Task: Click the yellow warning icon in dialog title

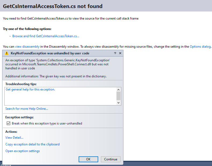Action: tap(7, 53)
